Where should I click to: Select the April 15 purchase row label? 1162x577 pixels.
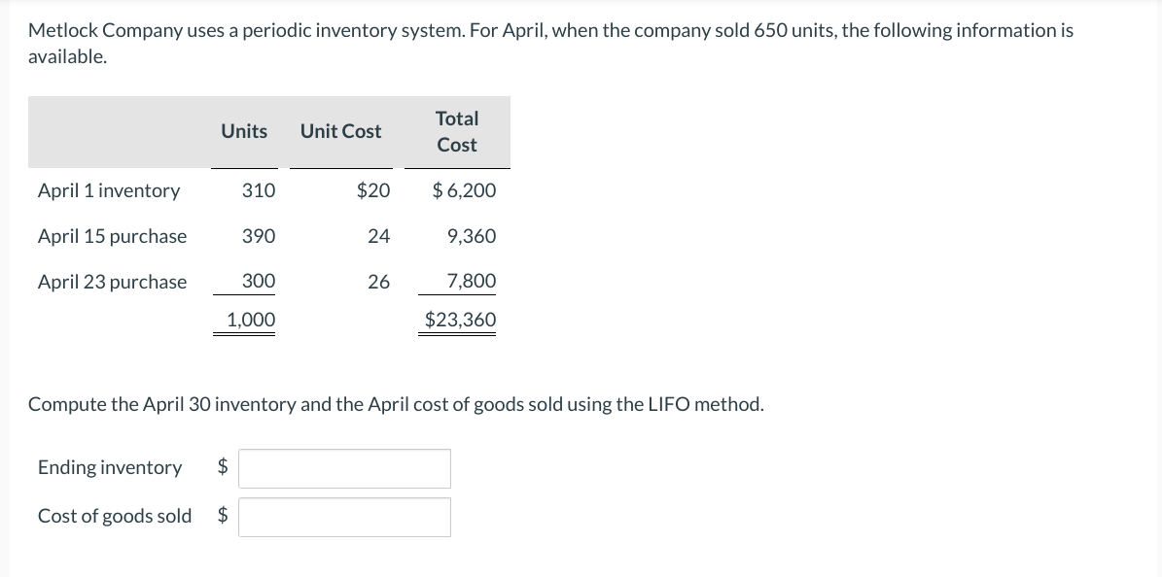click(112, 236)
